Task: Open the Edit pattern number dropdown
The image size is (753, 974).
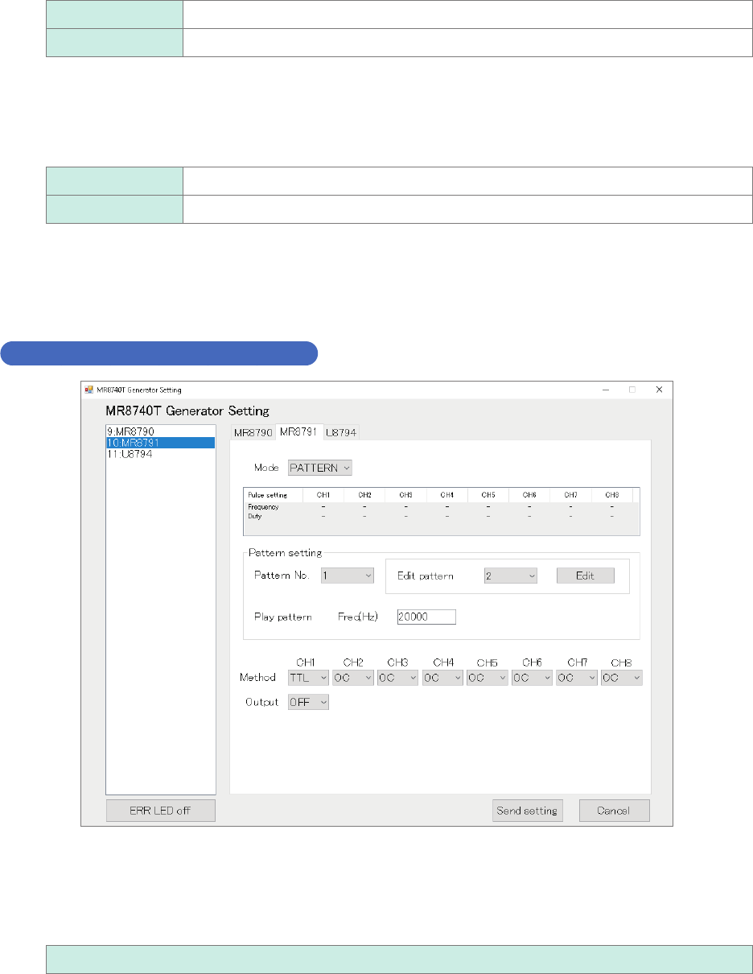Action: coord(511,576)
